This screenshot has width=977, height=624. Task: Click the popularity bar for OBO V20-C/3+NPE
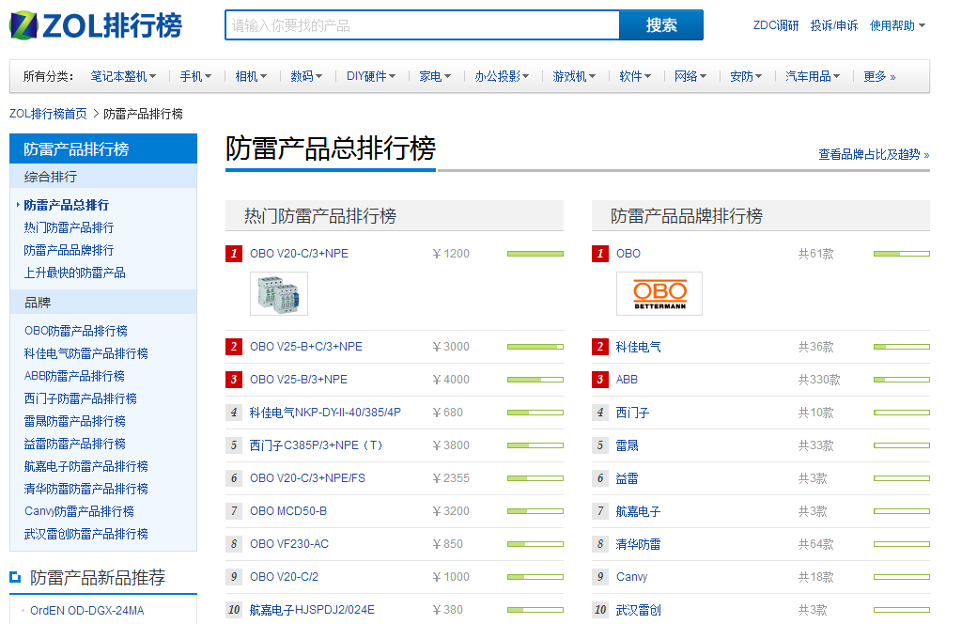535,254
